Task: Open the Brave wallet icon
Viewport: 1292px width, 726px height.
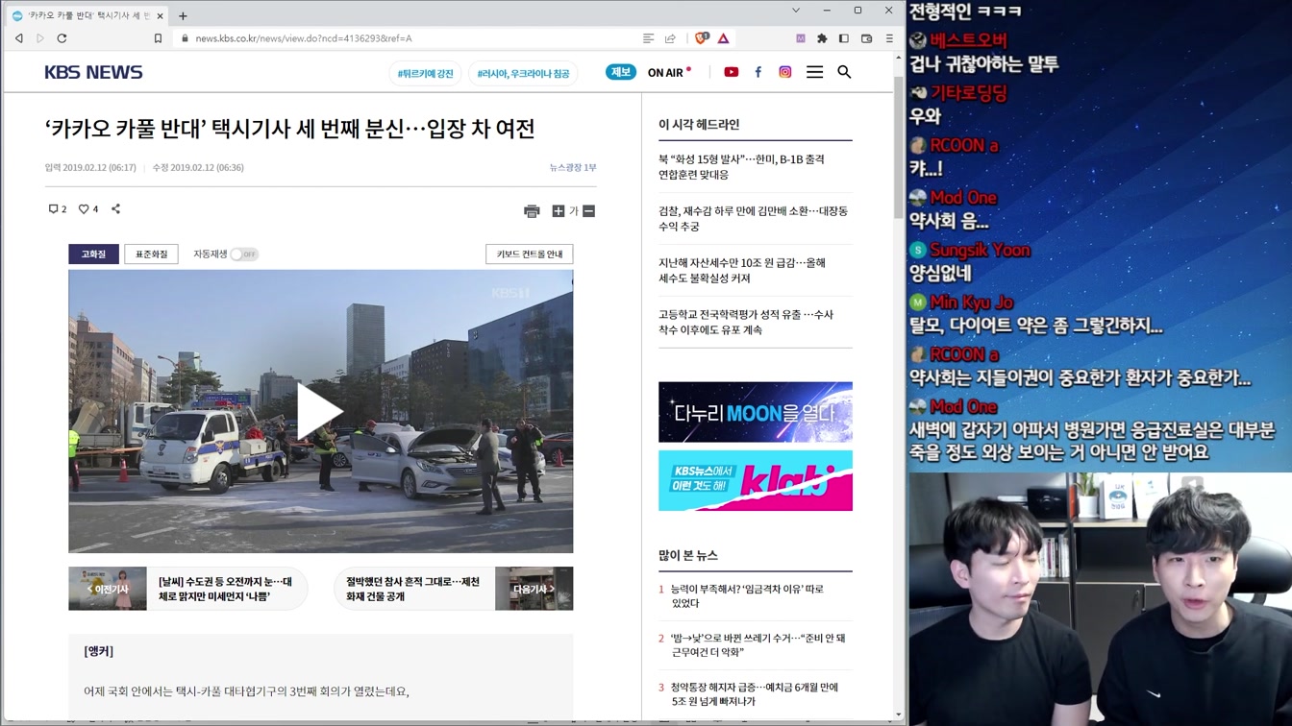Action: tap(866, 38)
